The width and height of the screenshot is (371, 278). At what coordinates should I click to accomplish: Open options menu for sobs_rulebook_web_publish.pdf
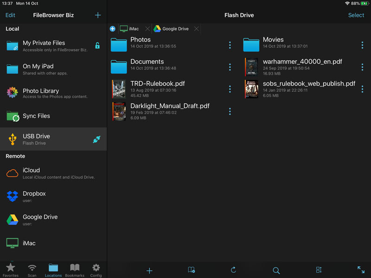pyautogui.click(x=362, y=89)
